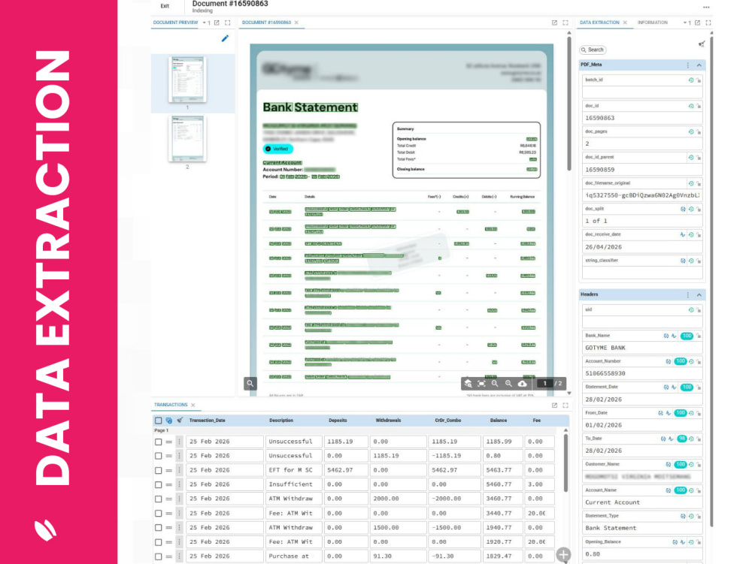
Task: Check the row with Deposits 1185.19
Action: pyautogui.click(x=158, y=442)
